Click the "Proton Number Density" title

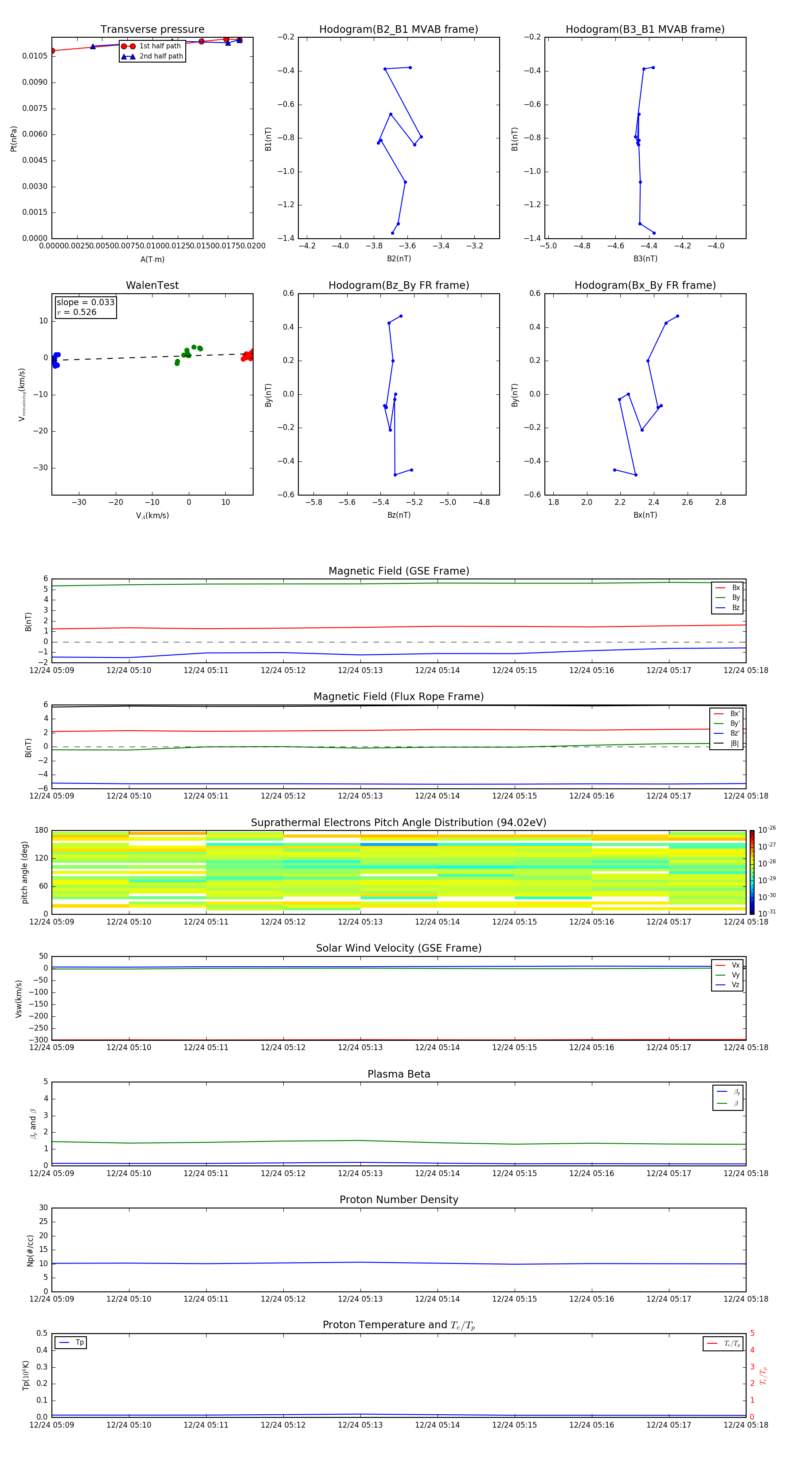tap(399, 1199)
